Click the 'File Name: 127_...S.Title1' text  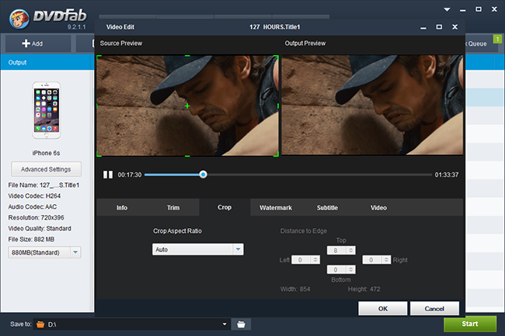coord(44,185)
